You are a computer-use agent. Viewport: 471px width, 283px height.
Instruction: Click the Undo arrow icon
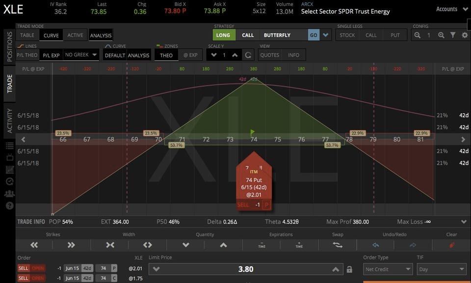coord(375,245)
